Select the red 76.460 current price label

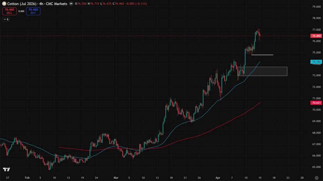tap(316, 36)
